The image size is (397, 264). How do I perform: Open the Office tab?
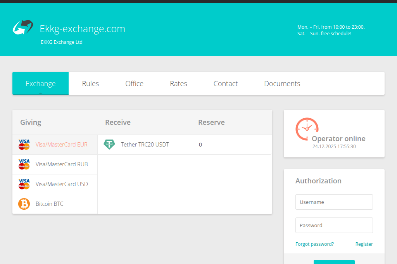coord(134,83)
